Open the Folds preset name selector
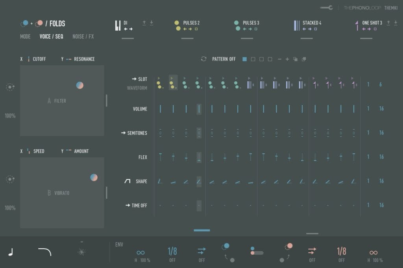The height and width of the screenshot is (268, 403). [x=57, y=24]
